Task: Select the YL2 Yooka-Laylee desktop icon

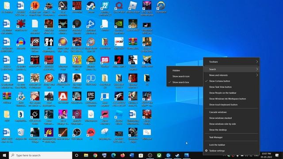Action: [x=77, y=63]
